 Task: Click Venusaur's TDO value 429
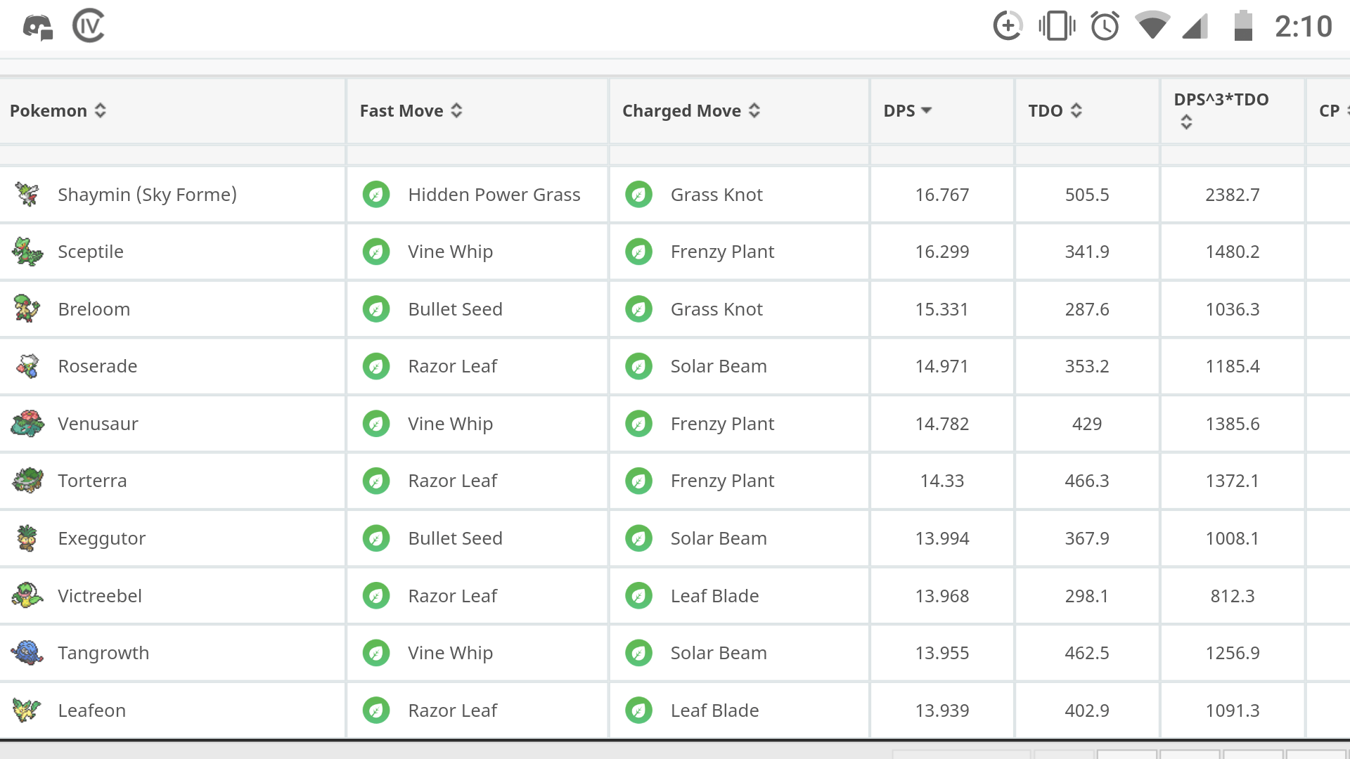pos(1087,424)
